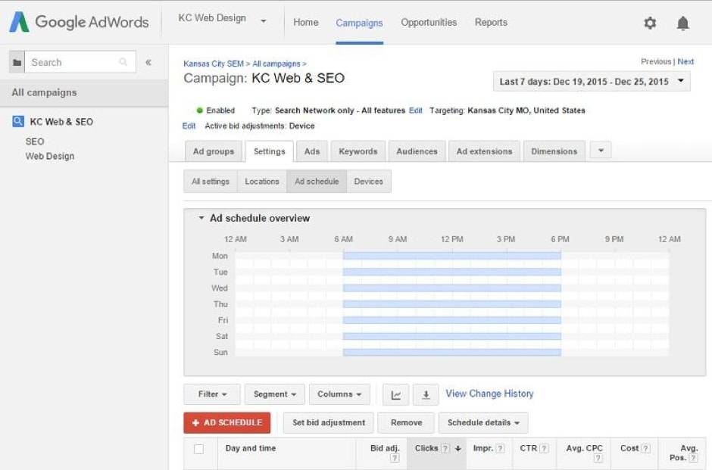Open help icon under Bid adj. column
The height and width of the screenshot is (470, 712).
[x=395, y=458]
